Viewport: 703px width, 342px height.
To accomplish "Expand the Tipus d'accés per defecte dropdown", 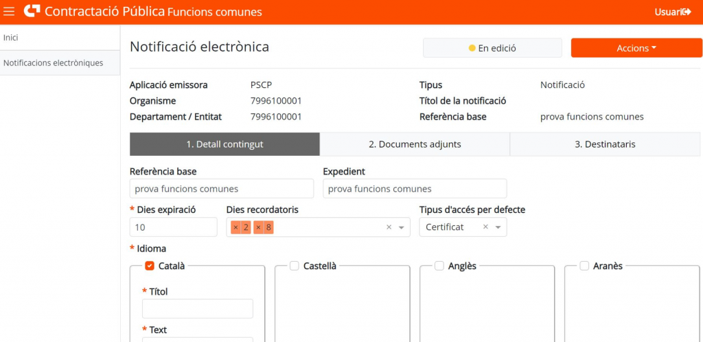I will point(498,227).
